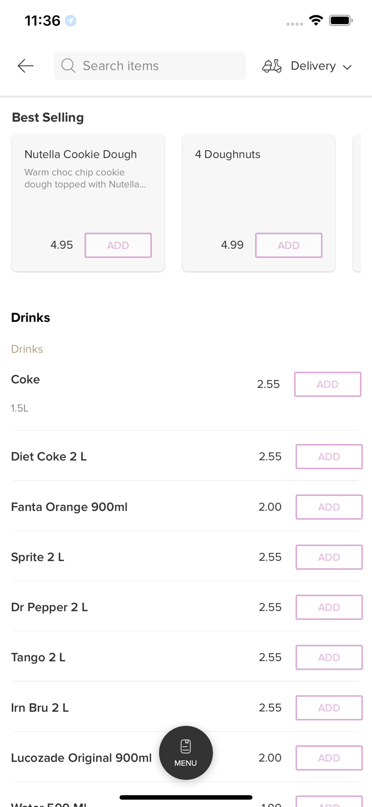This screenshot has width=372, height=807.
Task: Open the Dr Pepper 2 L item
Action: 49,607
